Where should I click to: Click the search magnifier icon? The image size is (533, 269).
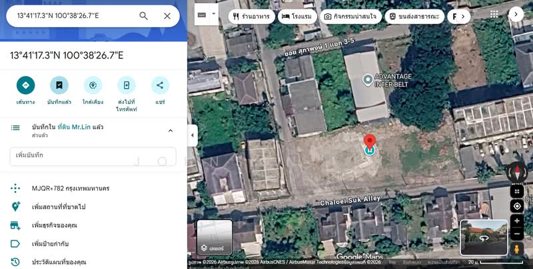pos(144,16)
